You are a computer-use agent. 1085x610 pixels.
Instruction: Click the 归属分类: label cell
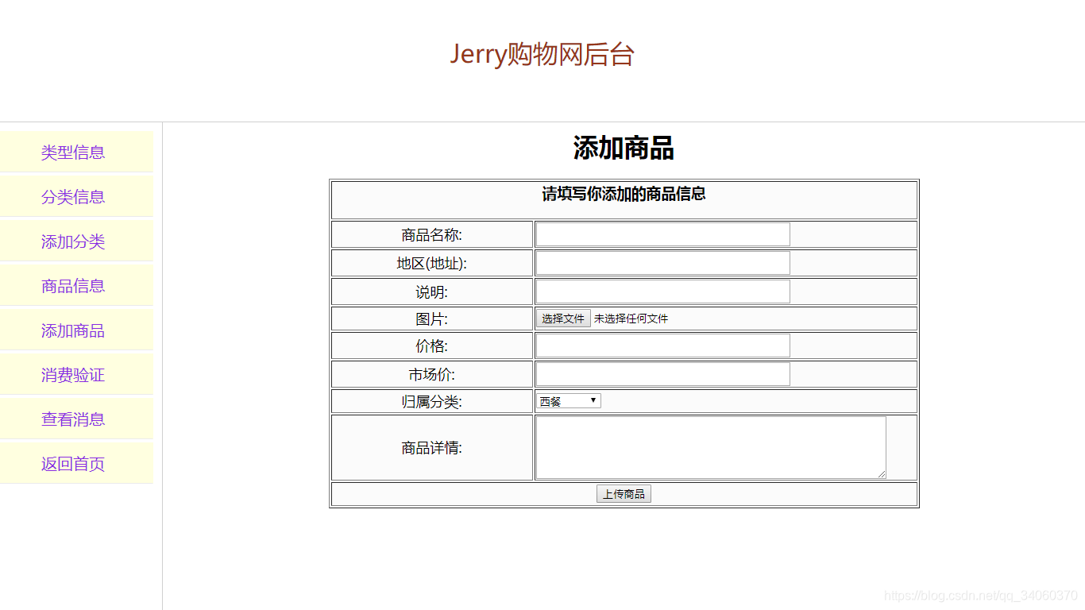pyautogui.click(x=432, y=401)
